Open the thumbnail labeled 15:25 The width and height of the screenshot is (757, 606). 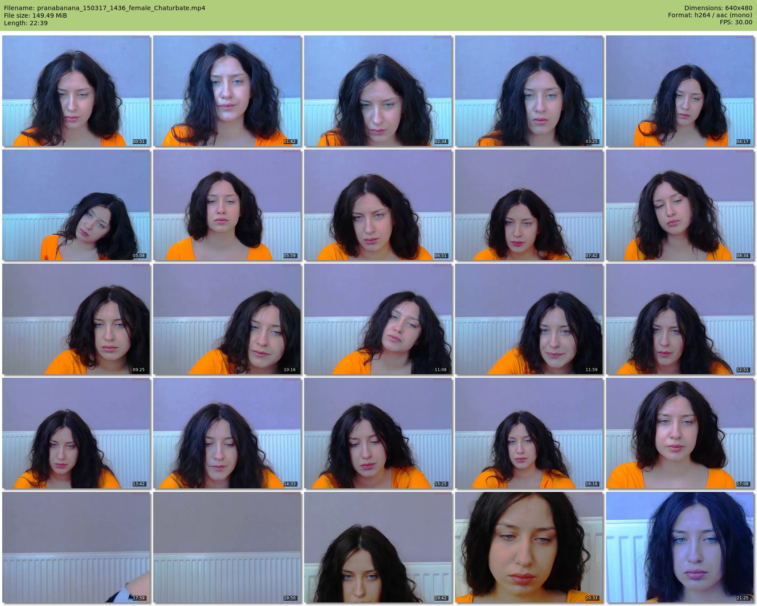(x=378, y=433)
